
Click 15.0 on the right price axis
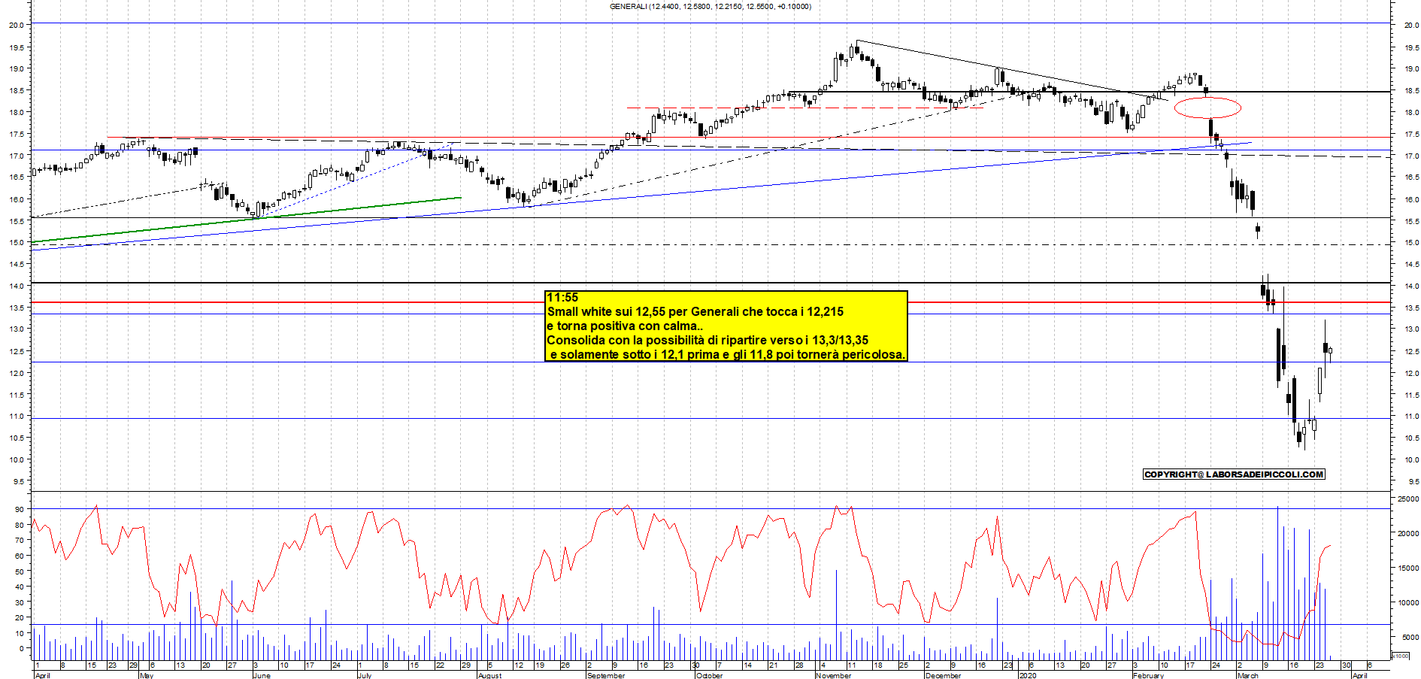(1411, 243)
